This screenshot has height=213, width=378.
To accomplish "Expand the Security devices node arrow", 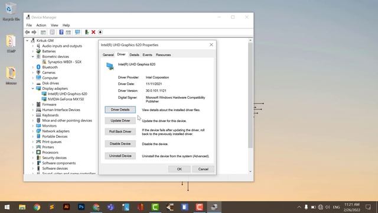I will point(33,158).
